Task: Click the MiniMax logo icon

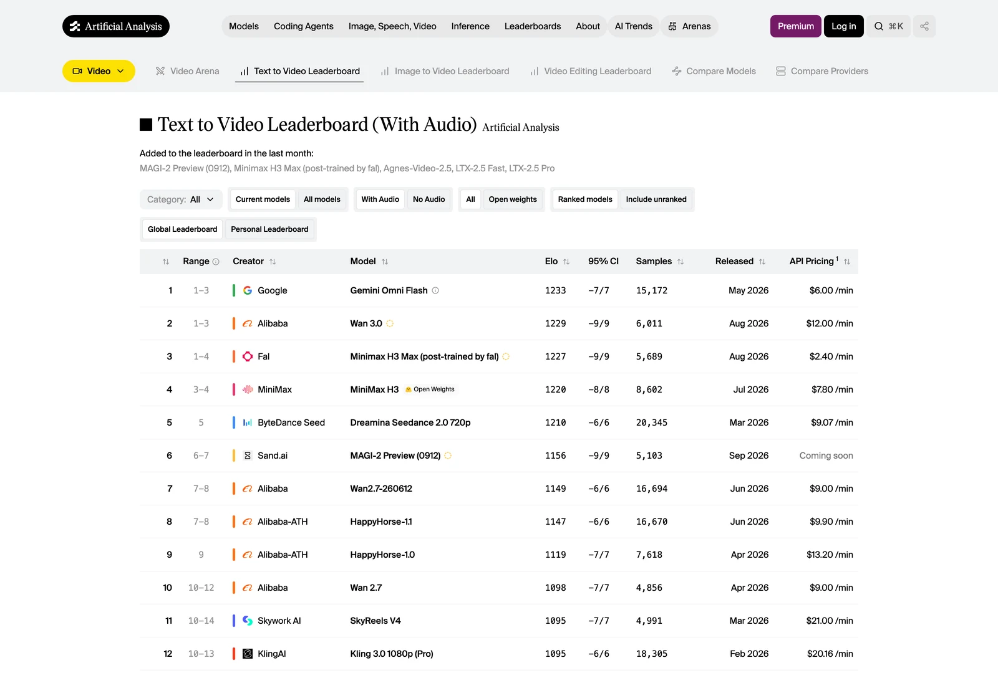Action: pyautogui.click(x=248, y=389)
